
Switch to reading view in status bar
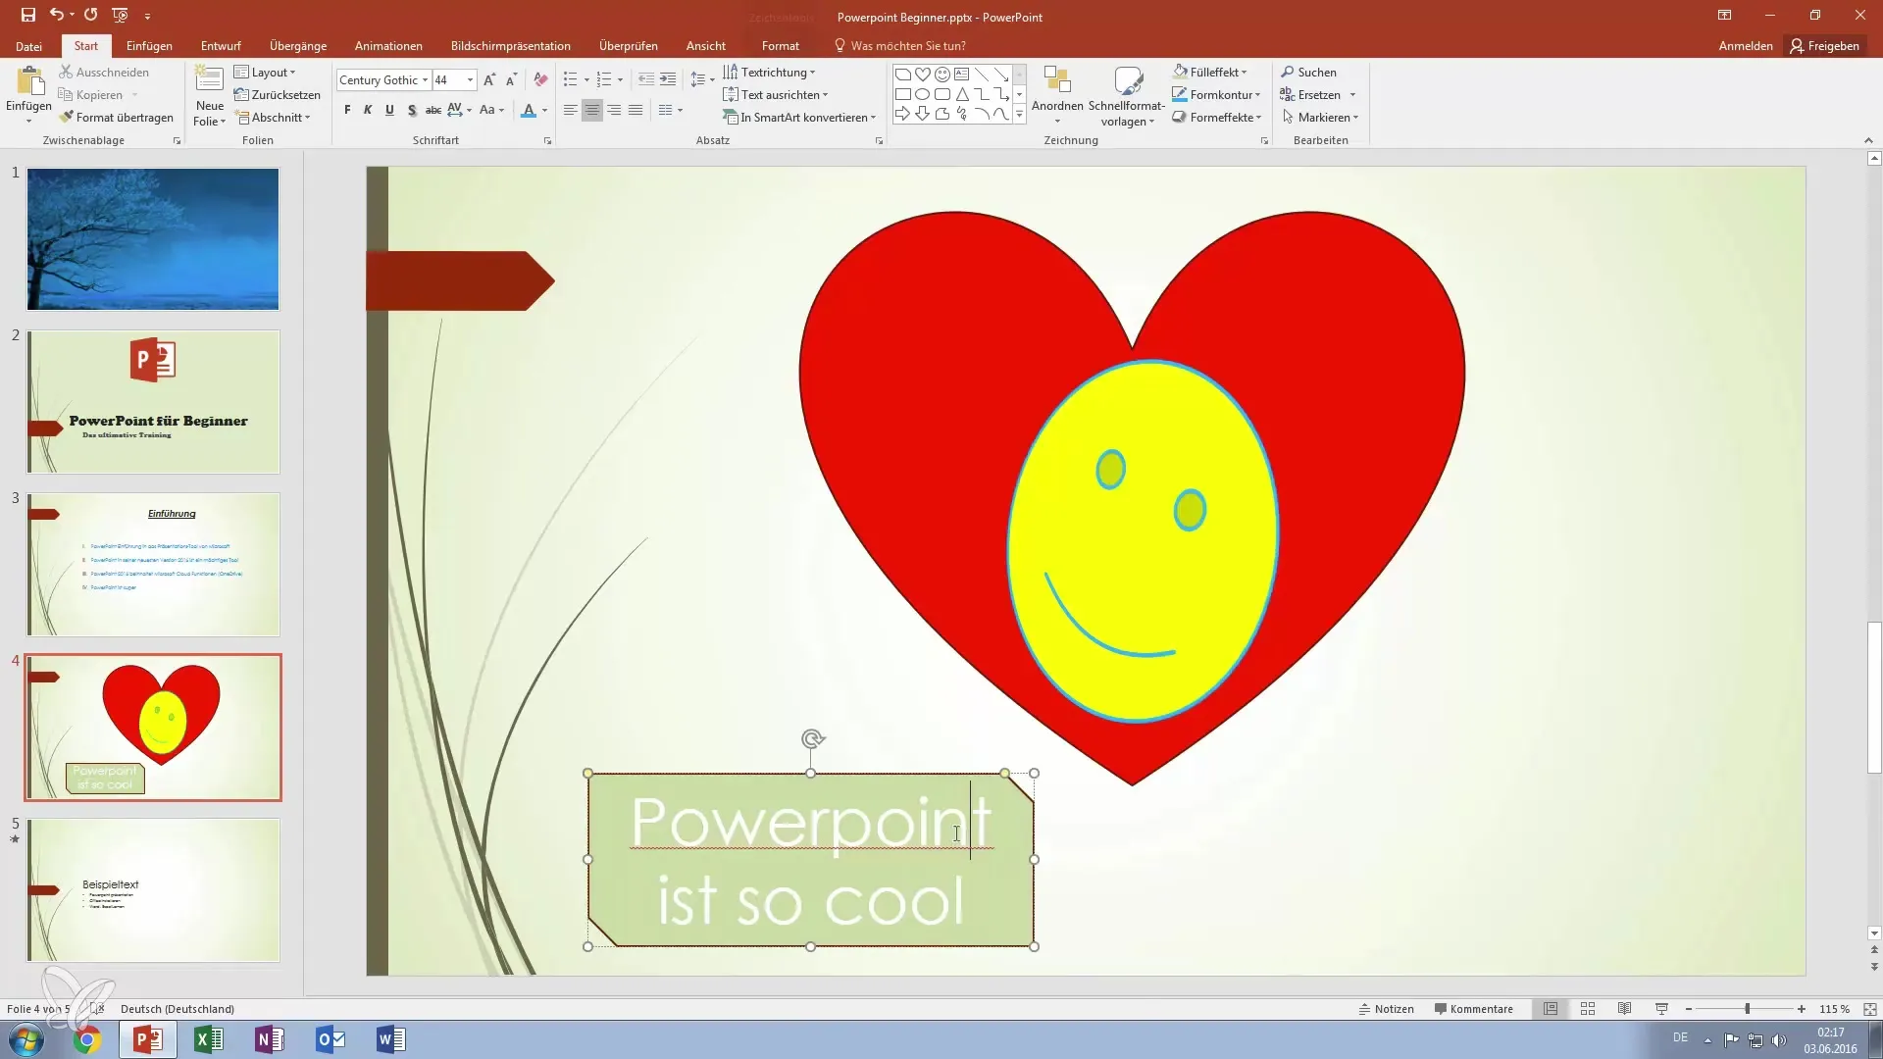point(1625,1009)
